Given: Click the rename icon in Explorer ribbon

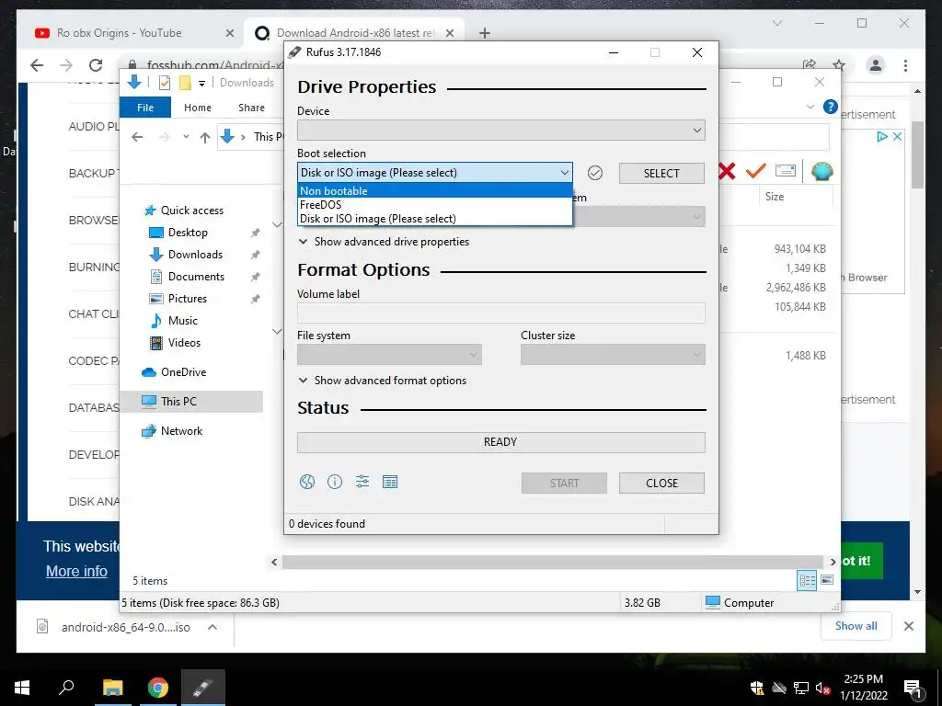Looking at the screenshot, I should click(x=786, y=171).
